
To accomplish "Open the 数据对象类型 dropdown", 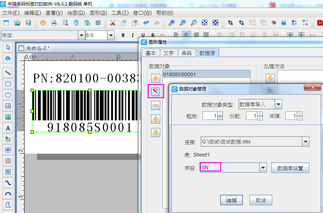I will 279,104.
